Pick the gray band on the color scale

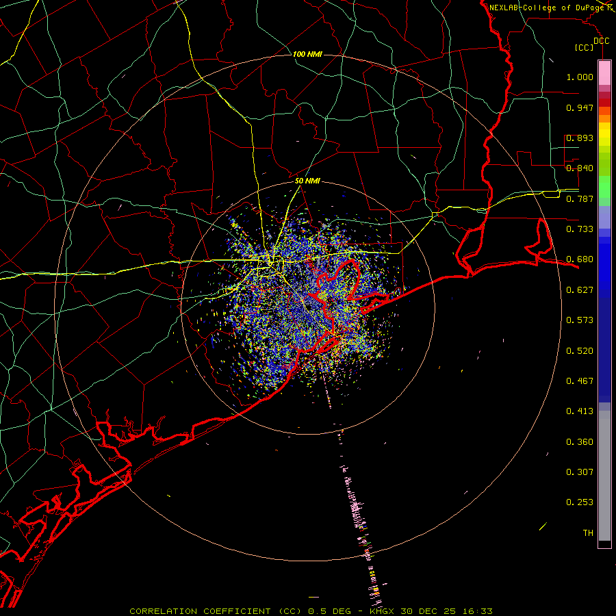(x=604, y=476)
